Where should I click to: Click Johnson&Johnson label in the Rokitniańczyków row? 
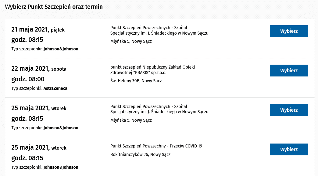pyautogui.click(x=61, y=167)
